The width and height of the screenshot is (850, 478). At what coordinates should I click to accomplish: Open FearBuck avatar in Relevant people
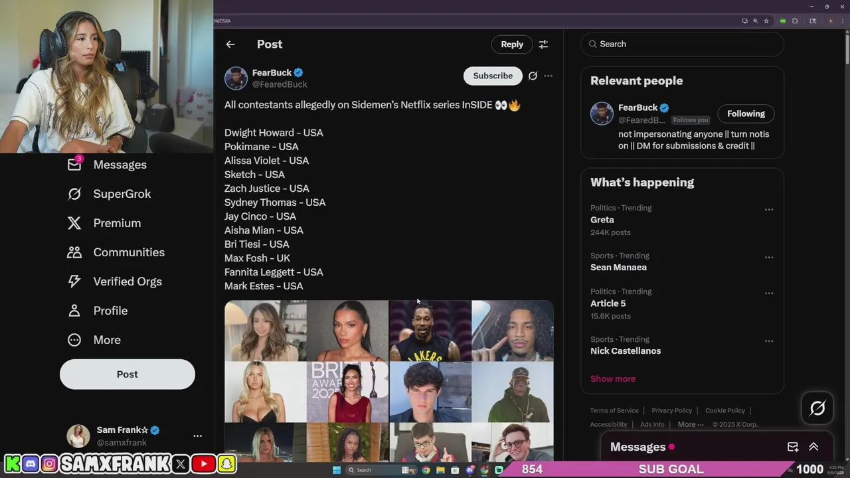pyautogui.click(x=602, y=114)
